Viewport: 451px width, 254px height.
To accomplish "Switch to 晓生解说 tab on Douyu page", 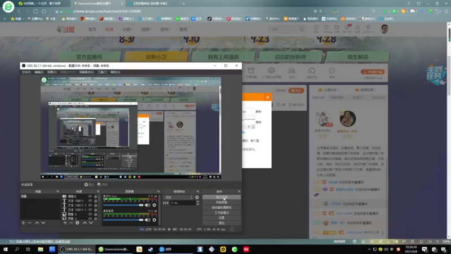I will click(357, 57).
